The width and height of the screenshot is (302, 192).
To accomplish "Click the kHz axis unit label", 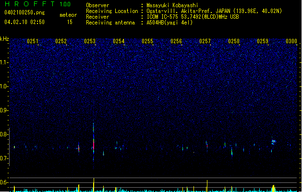I will [x=4, y=39].
